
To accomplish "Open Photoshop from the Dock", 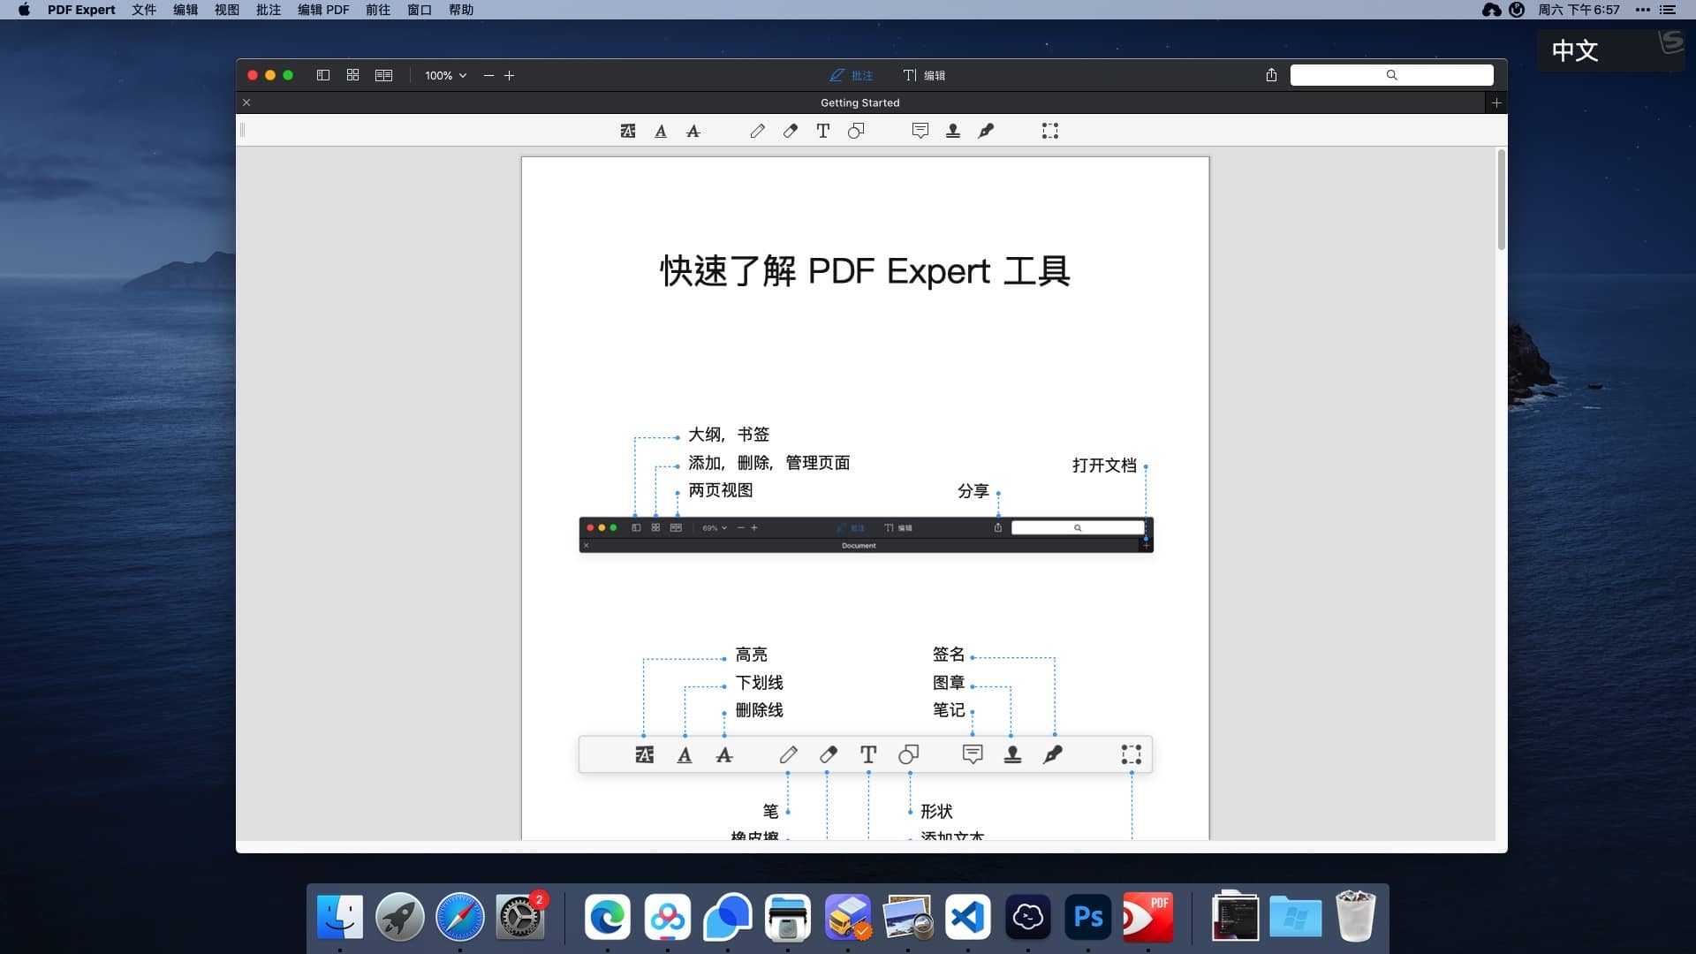I will coord(1088,917).
